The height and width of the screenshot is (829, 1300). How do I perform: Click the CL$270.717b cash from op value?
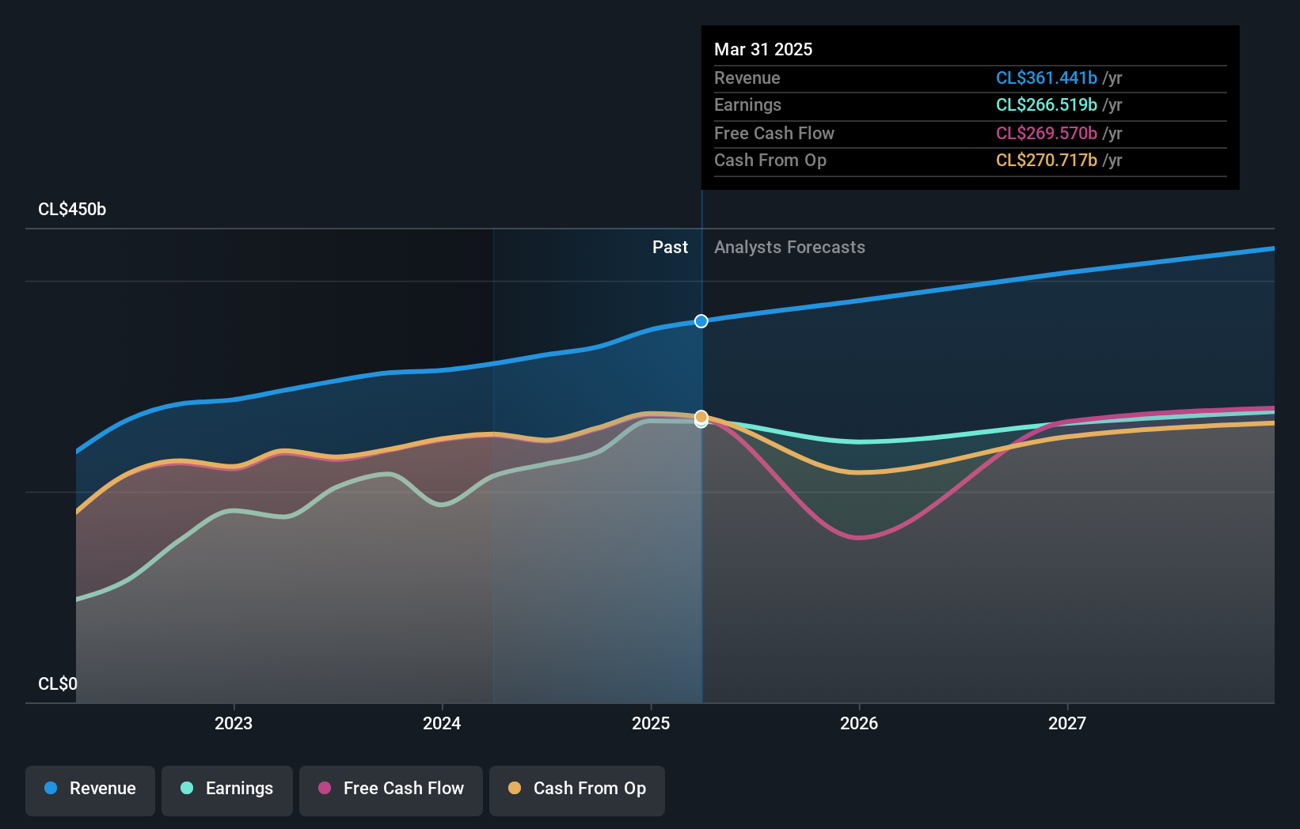[x=1047, y=161]
